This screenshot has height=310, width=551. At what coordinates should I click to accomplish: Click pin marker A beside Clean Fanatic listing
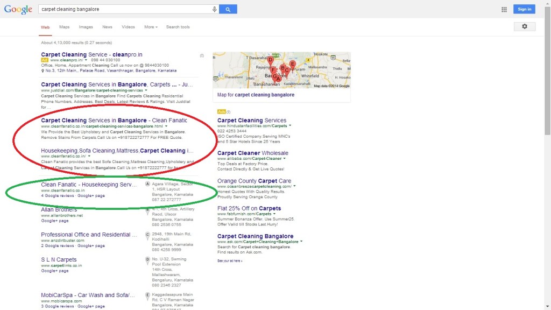147,184
